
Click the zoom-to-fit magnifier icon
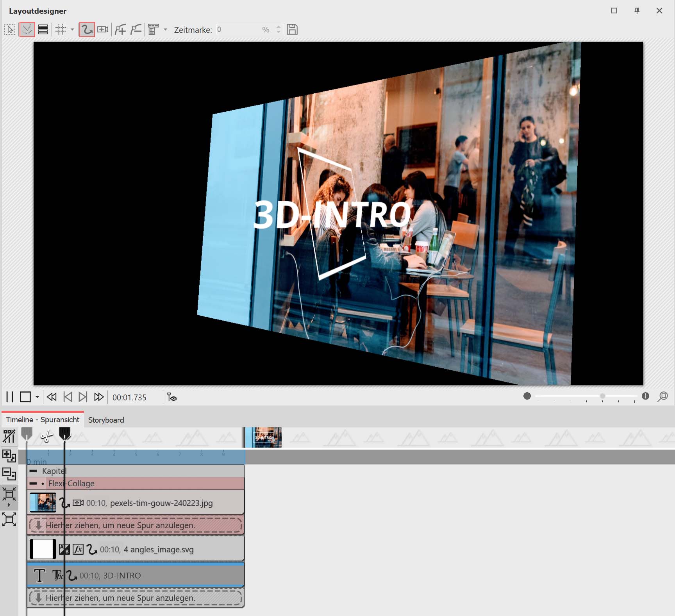click(x=662, y=397)
